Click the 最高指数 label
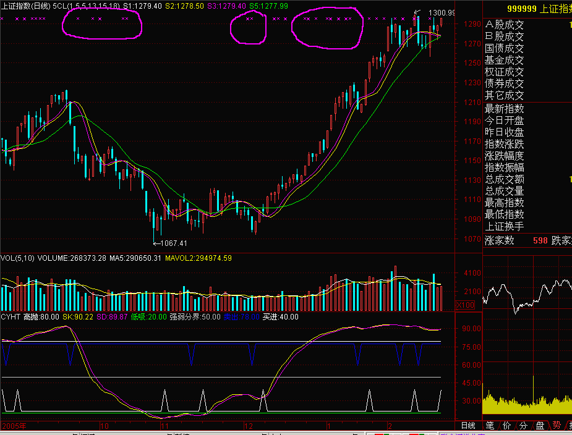 point(504,203)
